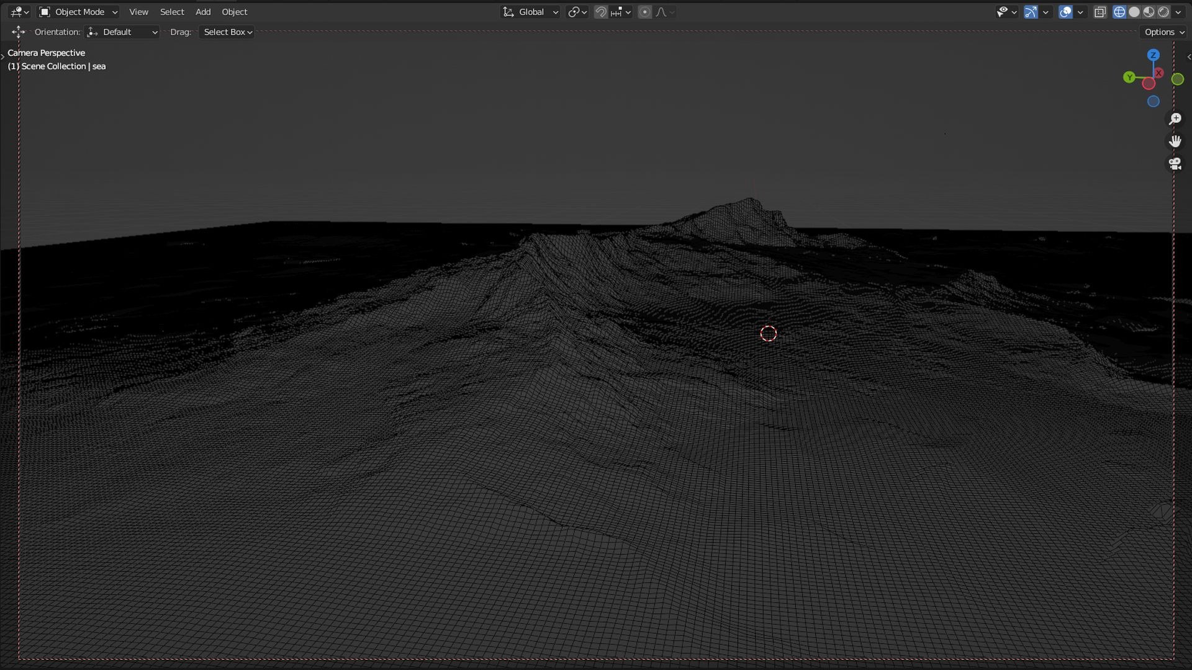The image size is (1192, 670).
Task: Open the Object menu
Action: (234, 12)
